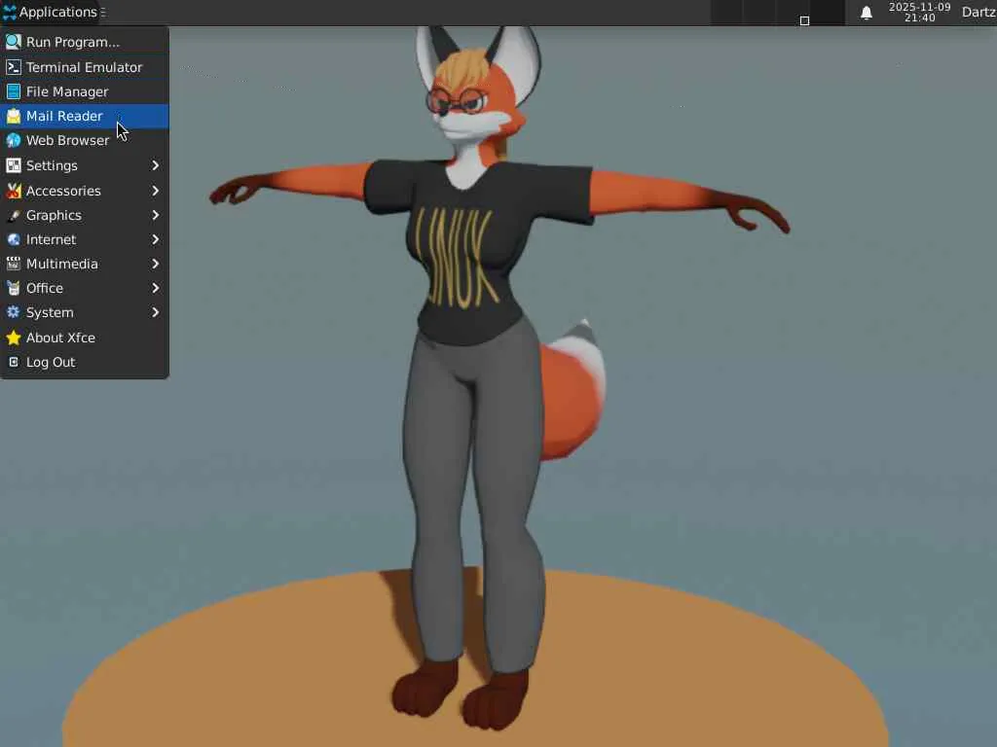Click the Settings category icon
The width and height of the screenshot is (997, 747).
tap(14, 165)
